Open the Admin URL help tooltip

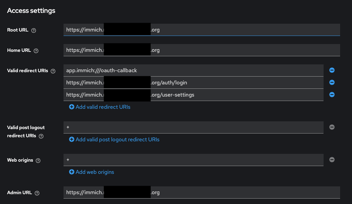tap(36, 193)
